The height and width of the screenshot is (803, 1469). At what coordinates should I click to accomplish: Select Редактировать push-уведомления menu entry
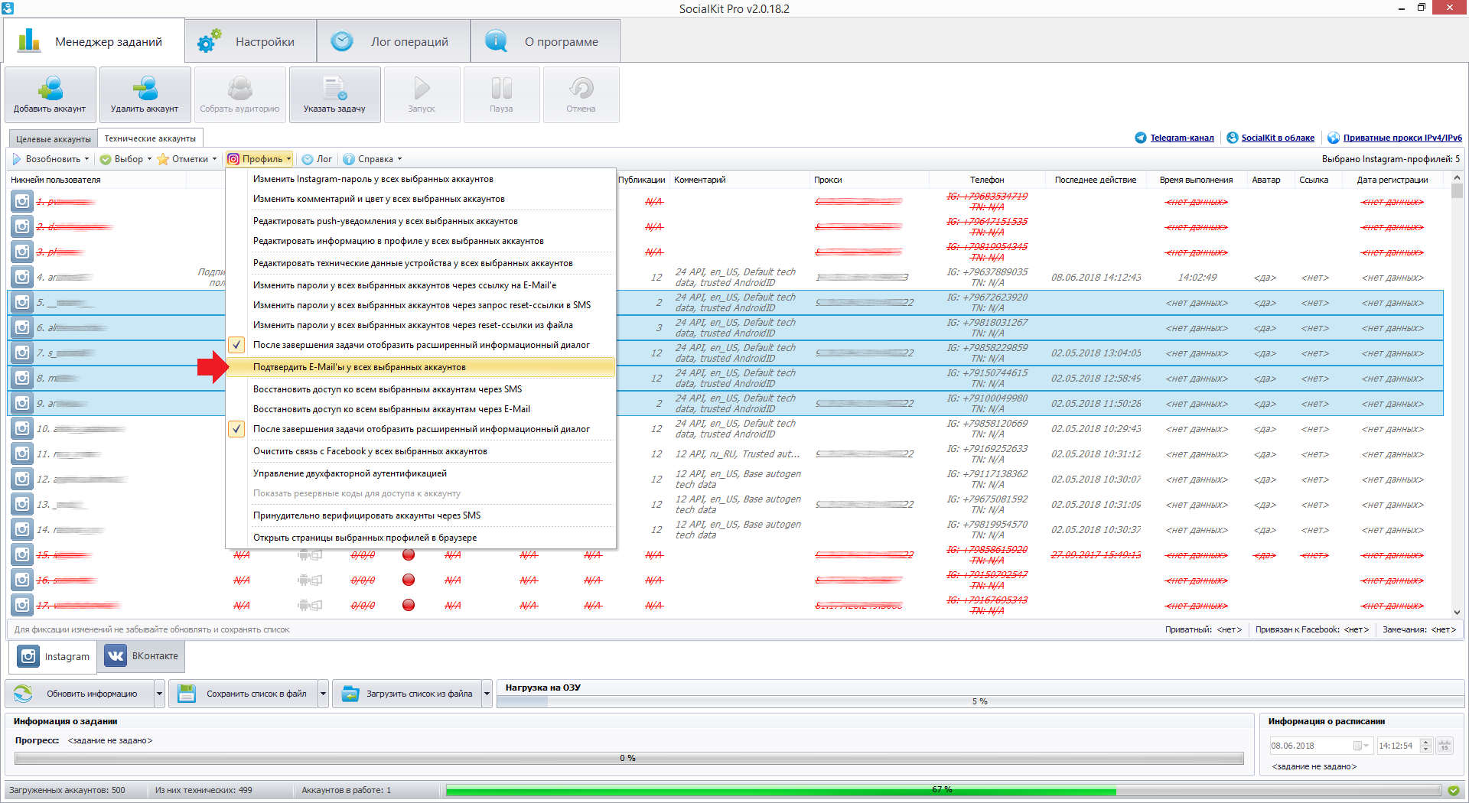click(x=421, y=221)
